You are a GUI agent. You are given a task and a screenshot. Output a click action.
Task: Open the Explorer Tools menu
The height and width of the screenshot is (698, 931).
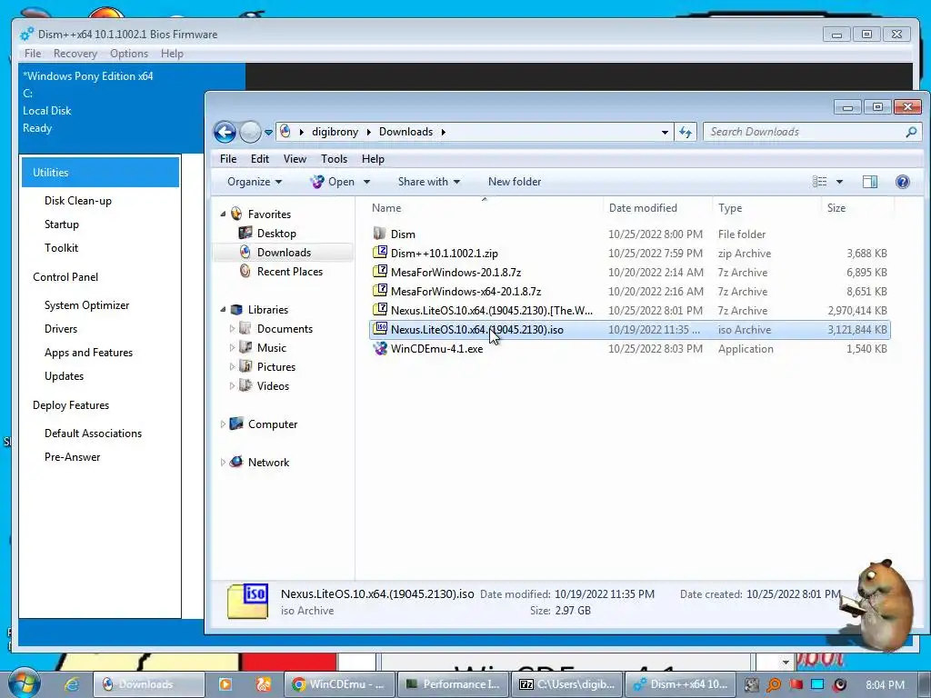[x=334, y=158]
